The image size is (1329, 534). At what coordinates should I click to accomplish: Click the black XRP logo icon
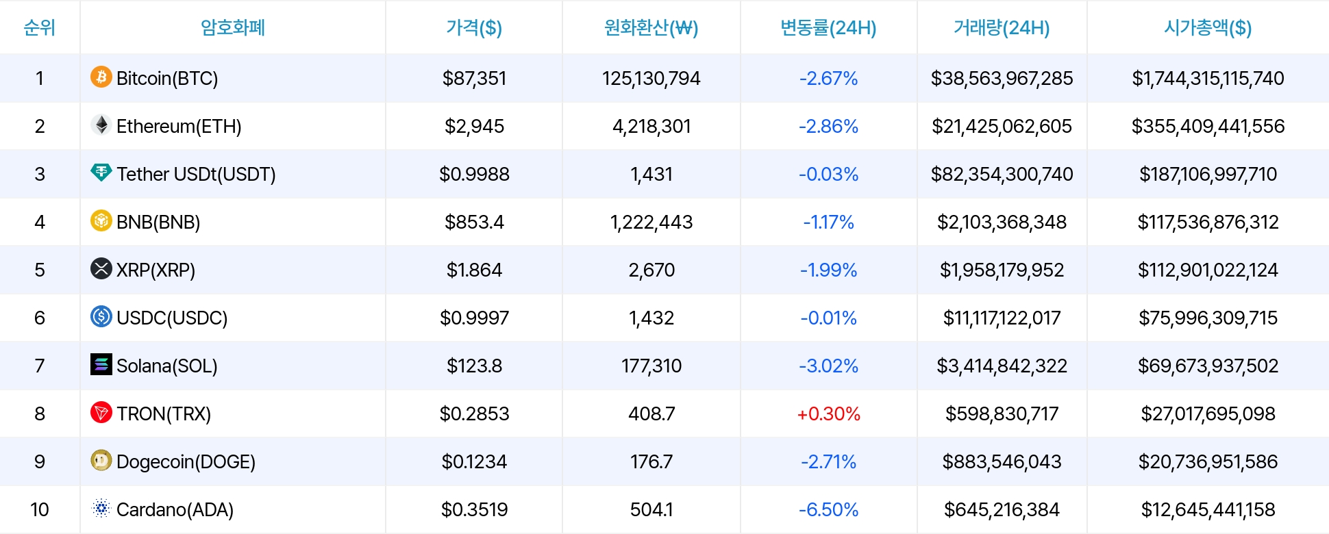[101, 268]
